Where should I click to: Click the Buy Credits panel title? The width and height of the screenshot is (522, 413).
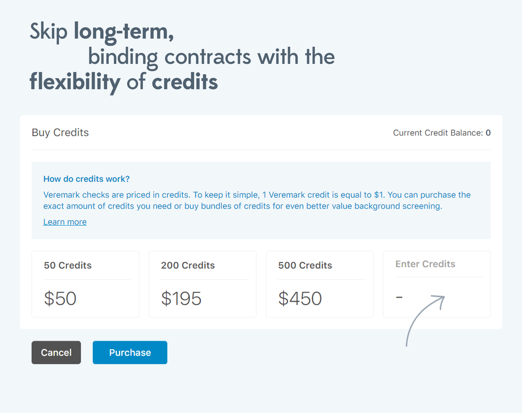(x=60, y=132)
